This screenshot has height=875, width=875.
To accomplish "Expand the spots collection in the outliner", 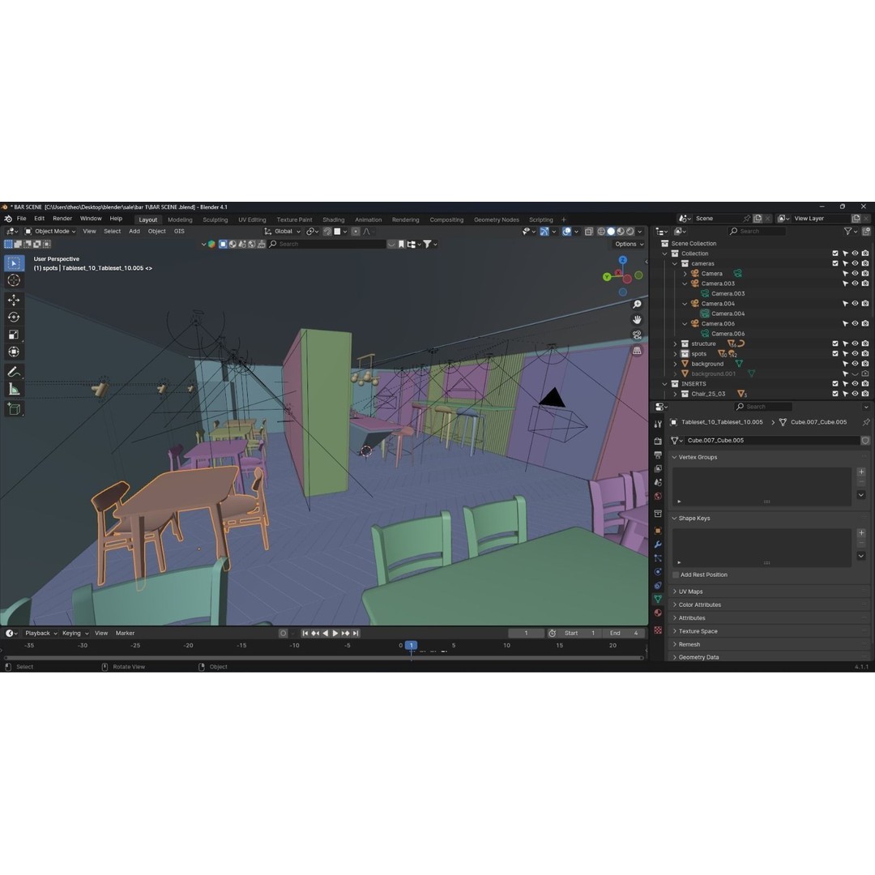I will click(x=675, y=354).
